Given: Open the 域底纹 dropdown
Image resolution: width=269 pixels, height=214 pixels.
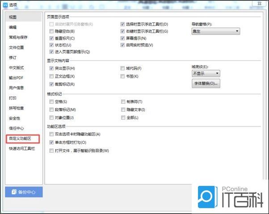Looking at the screenshot, I should [x=206, y=74].
